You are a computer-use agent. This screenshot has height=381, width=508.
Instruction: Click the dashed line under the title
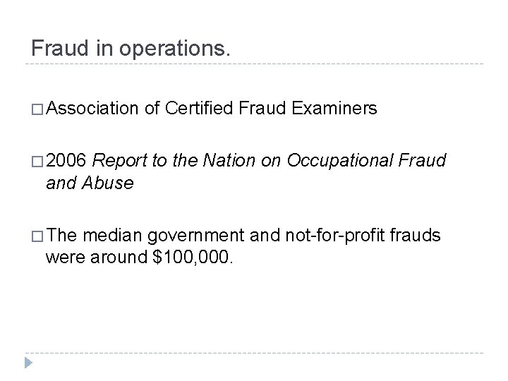[x=254, y=64]
